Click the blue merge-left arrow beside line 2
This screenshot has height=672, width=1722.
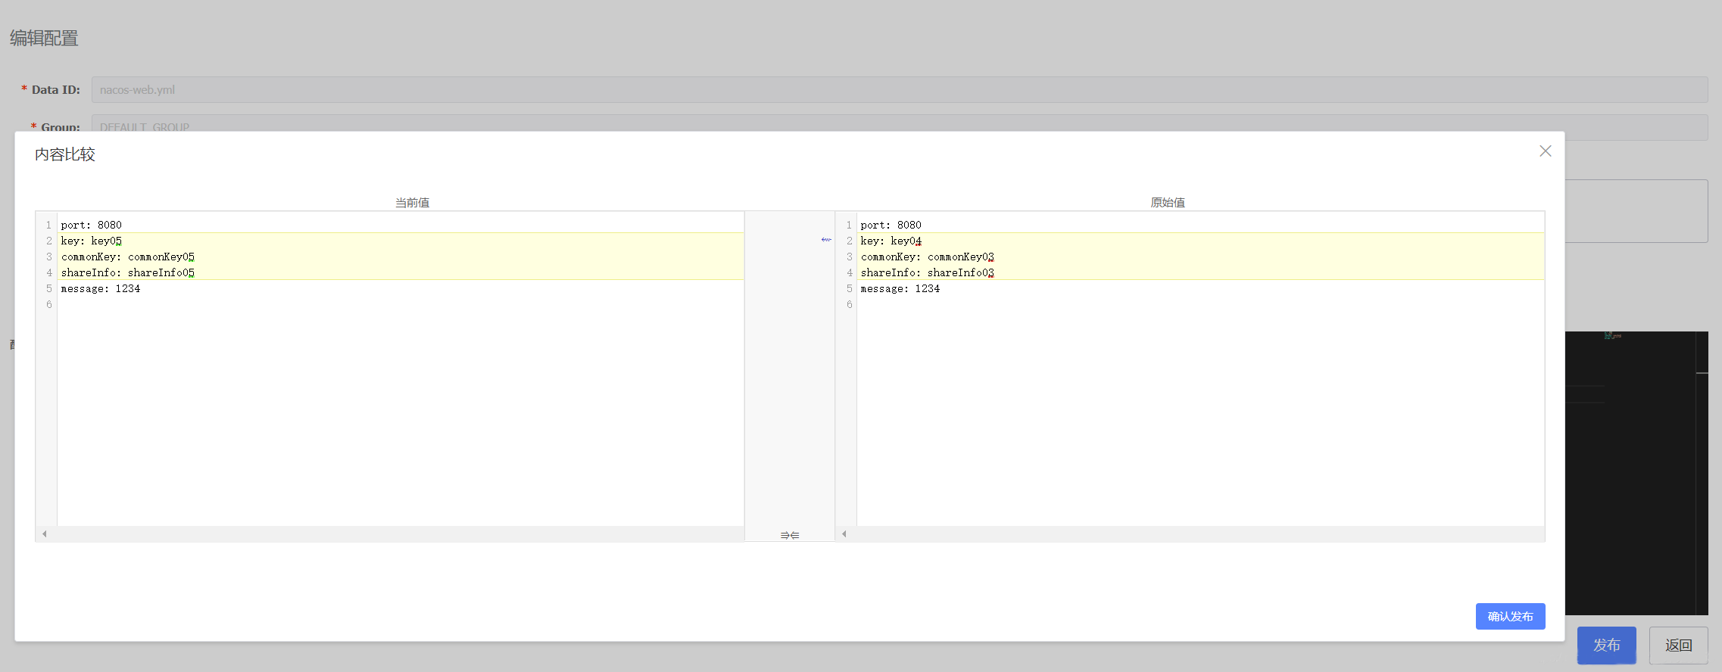click(825, 240)
